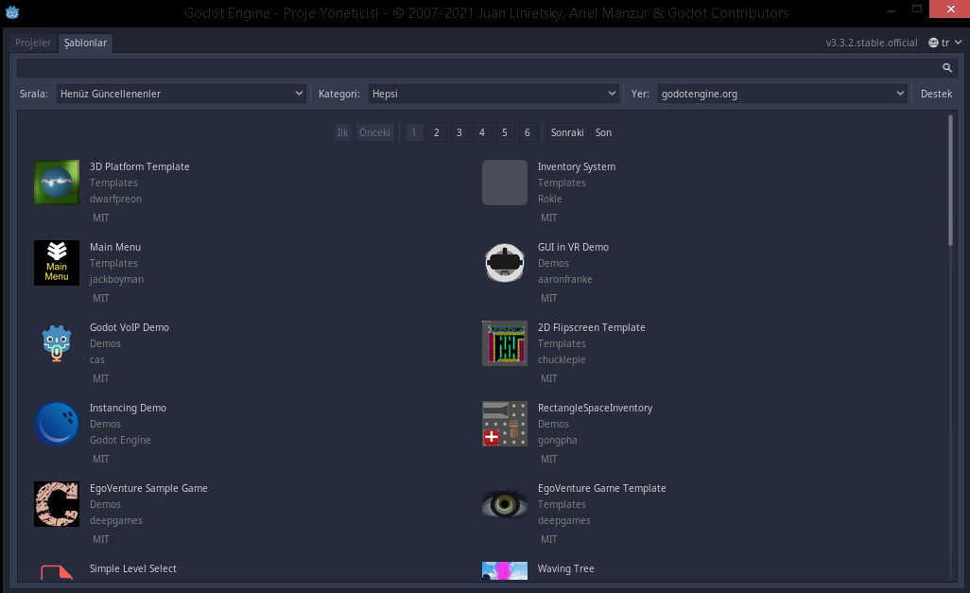The width and height of the screenshot is (970, 593).
Task: Open the Godot VoIP Demo title
Action: pos(130,327)
